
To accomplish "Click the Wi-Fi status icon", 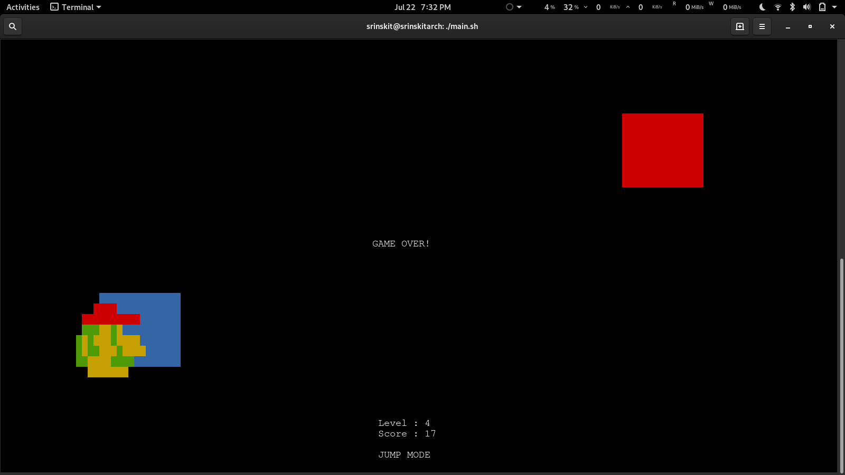I will click(777, 7).
